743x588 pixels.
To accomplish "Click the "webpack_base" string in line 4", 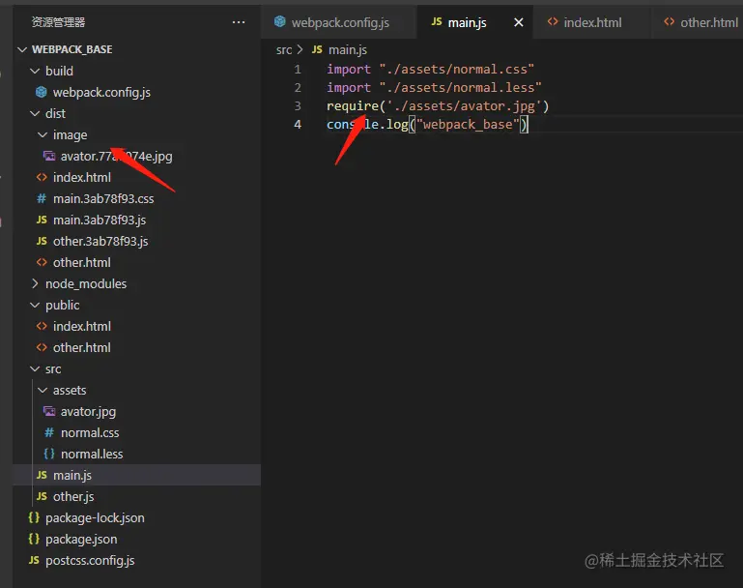I will 468,125.
